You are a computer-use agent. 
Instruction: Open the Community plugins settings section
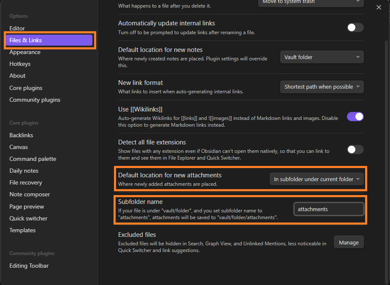pyautogui.click(x=35, y=100)
